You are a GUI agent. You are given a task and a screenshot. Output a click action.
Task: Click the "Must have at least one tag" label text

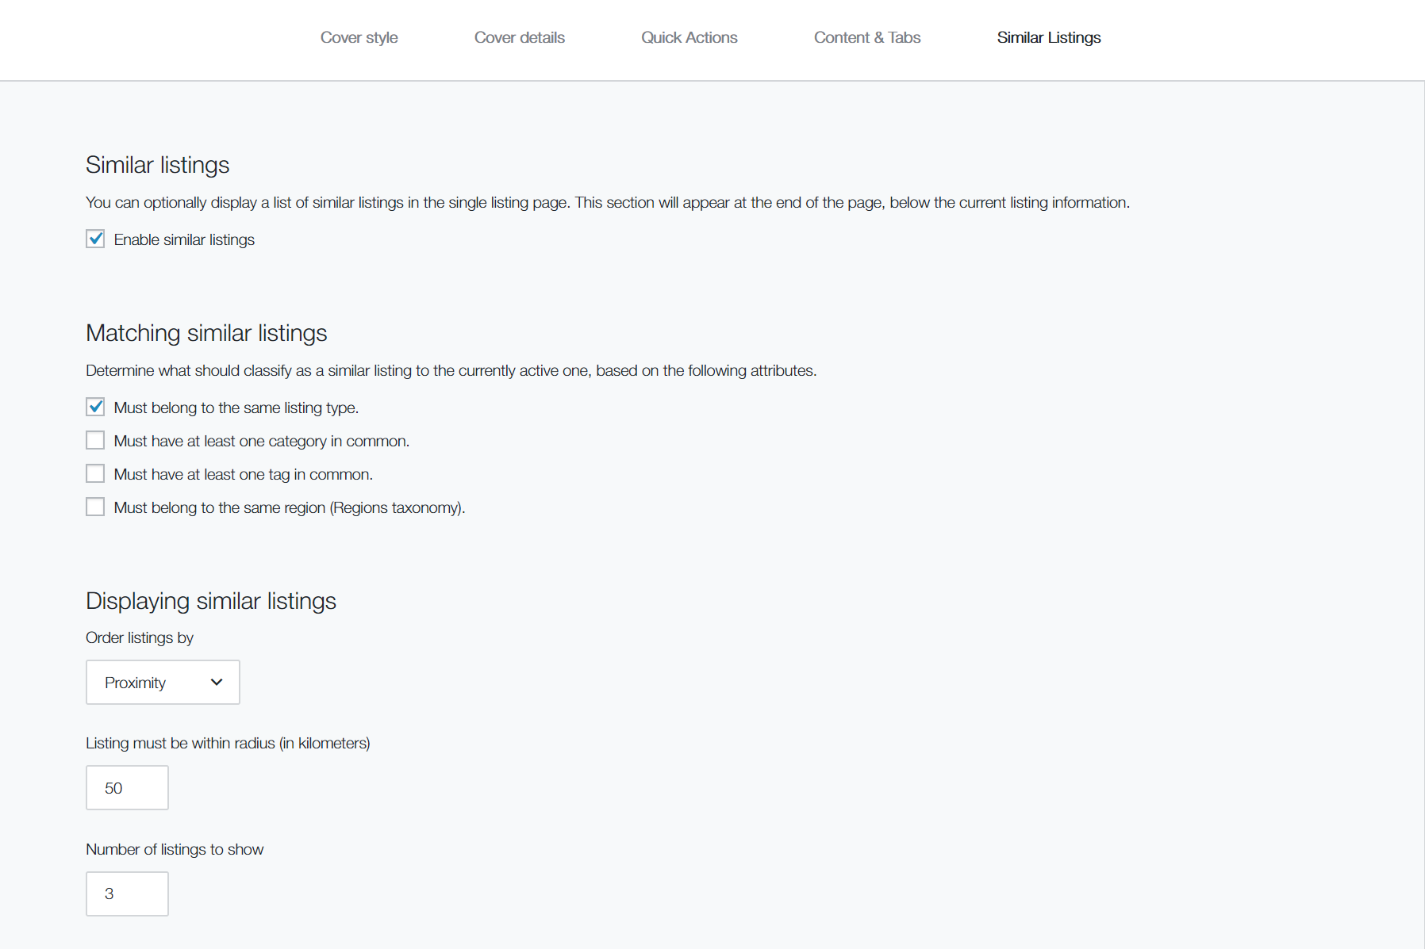243,474
